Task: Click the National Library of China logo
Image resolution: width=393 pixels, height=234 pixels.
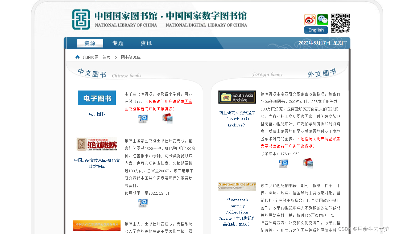Action: coord(81,19)
